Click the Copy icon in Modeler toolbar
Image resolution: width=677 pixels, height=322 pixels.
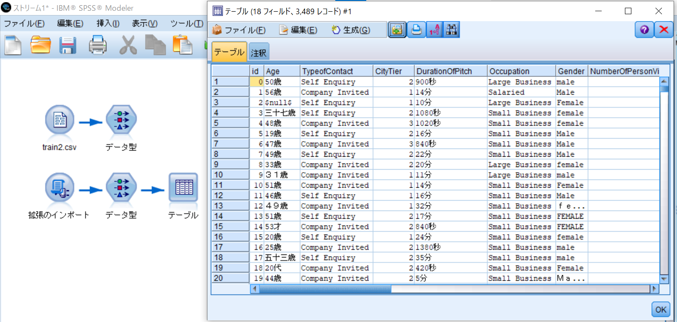[155, 45]
